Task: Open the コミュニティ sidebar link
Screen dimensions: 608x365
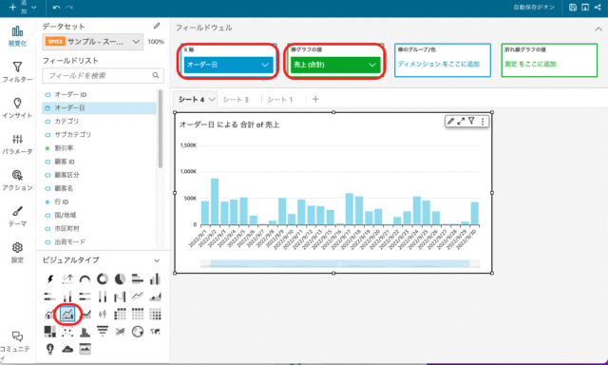Action: (x=15, y=346)
